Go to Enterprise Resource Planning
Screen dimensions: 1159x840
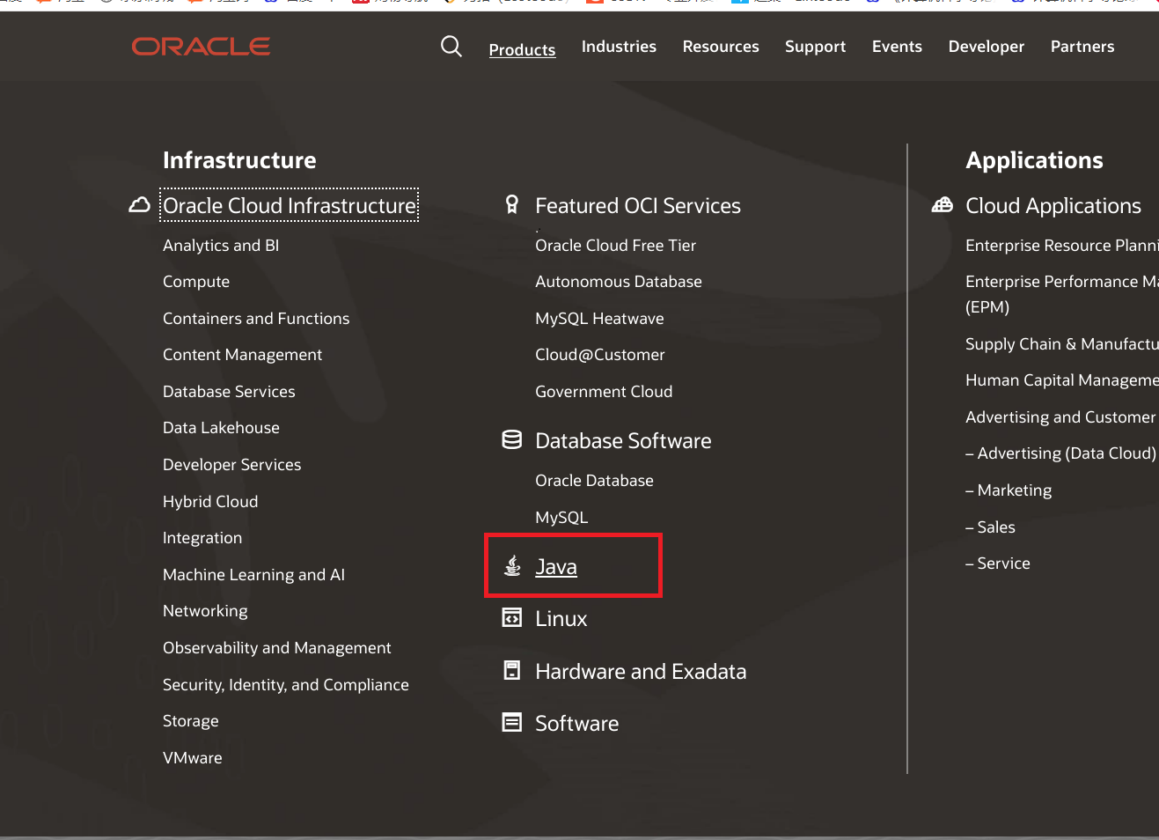pos(1062,246)
